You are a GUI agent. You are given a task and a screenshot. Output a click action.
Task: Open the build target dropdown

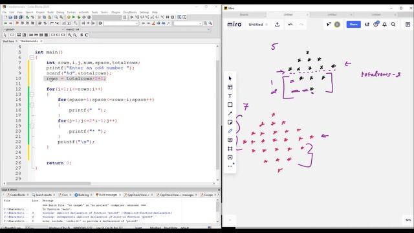(107, 17)
